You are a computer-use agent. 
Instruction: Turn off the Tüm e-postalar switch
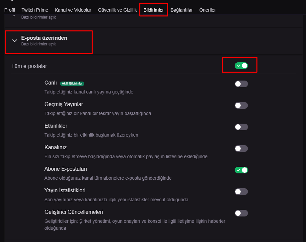click(x=241, y=66)
